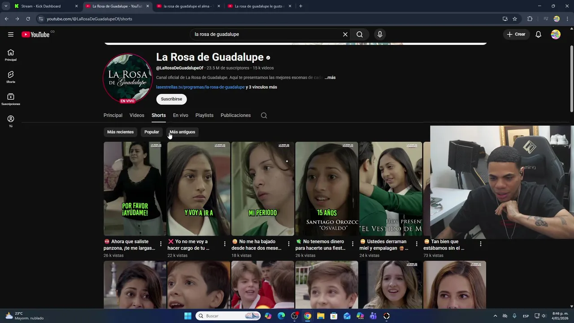
Task: Open the notifications bell
Action: [x=539, y=35]
